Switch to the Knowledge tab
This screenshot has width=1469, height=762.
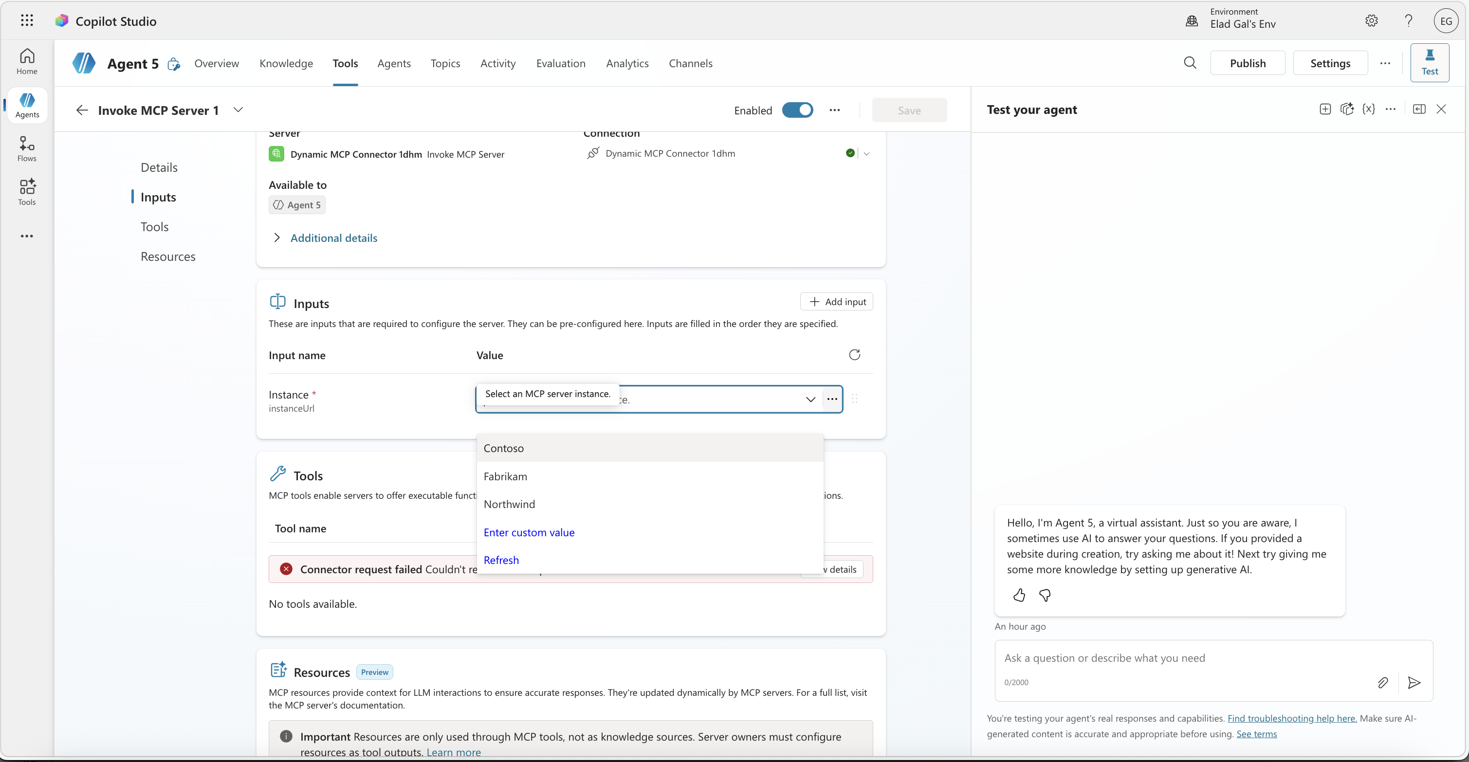click(x=286, y=63)
